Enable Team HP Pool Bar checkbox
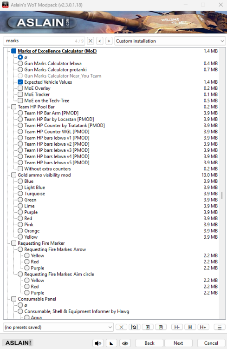Screen dimensions: 227x349 coord(14,107)
